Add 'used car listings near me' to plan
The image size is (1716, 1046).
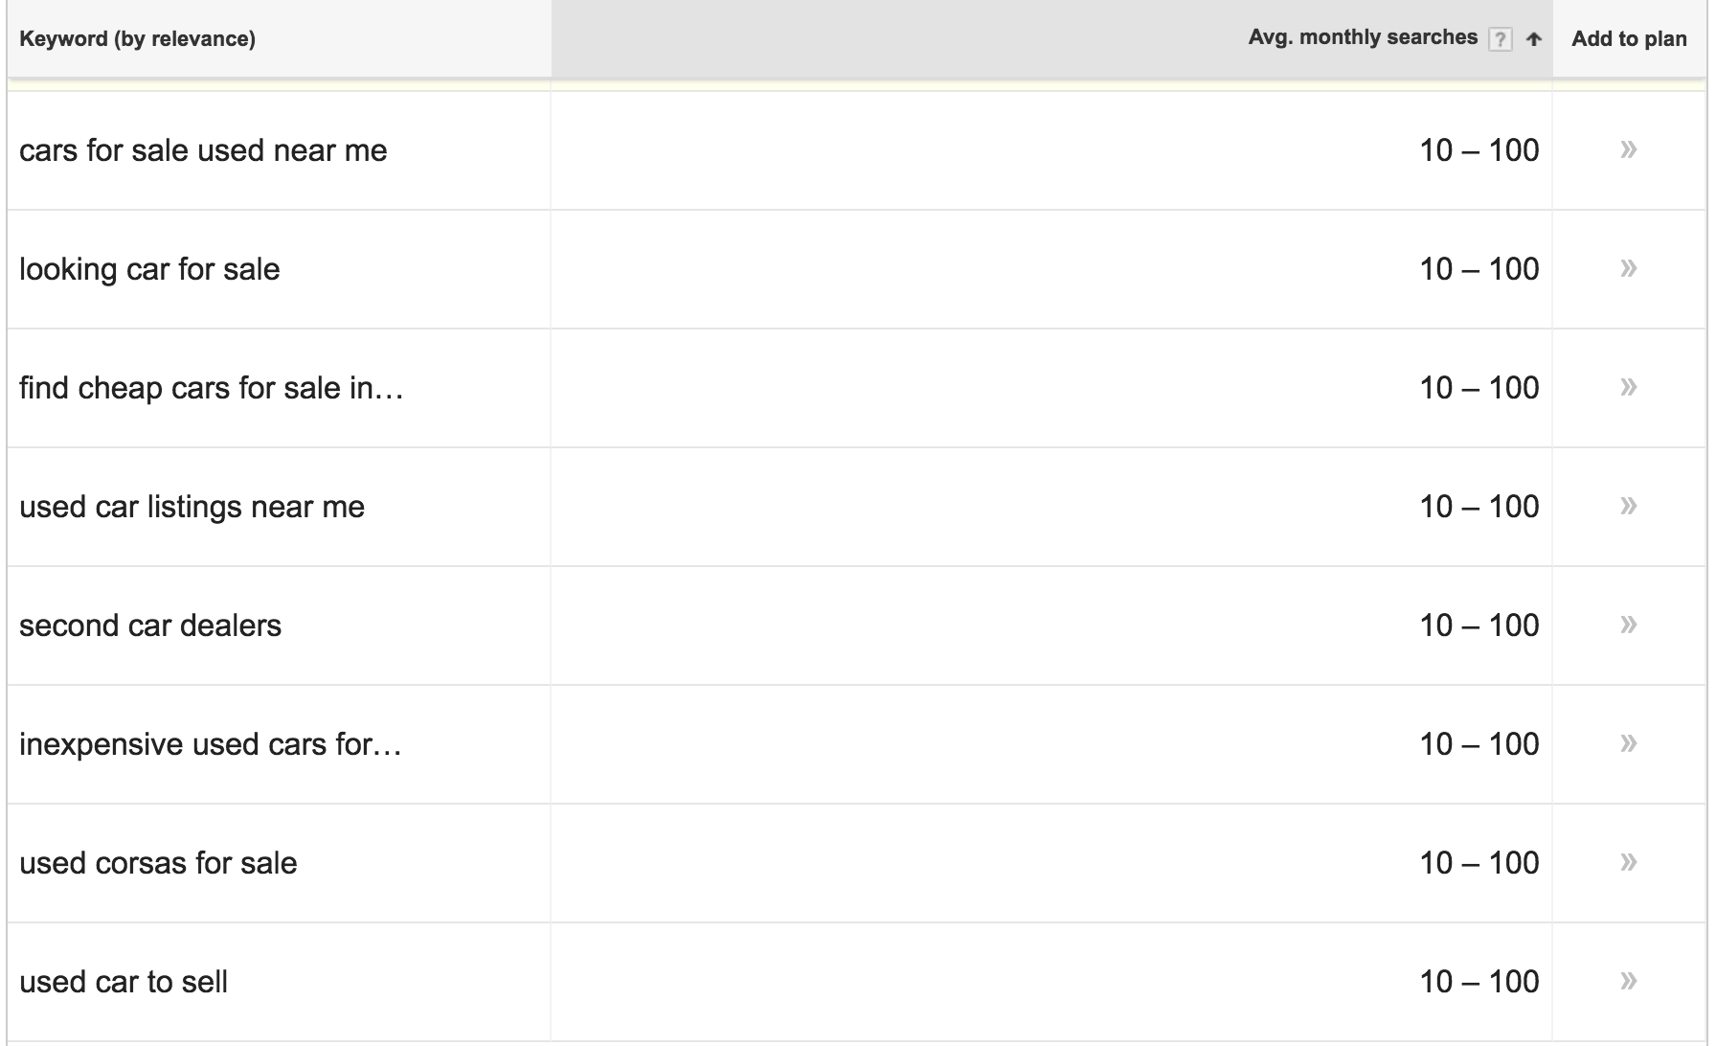pyautogui.click(x=1628, y=506)
